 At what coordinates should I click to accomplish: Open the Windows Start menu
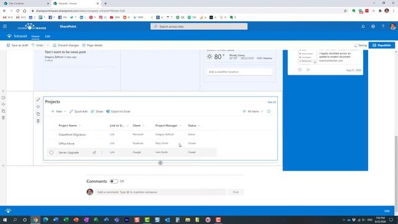point(5,220)
